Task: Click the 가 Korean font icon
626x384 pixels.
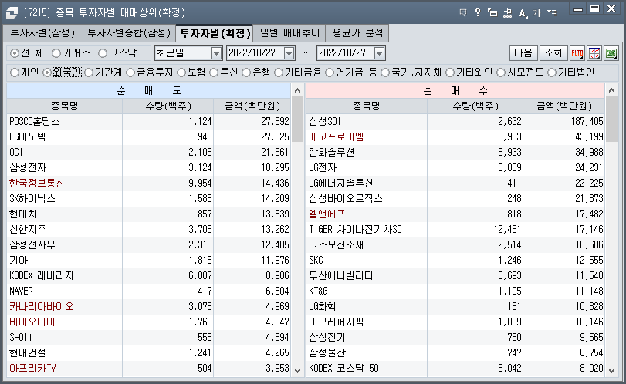Action: [x=536, y=13]
